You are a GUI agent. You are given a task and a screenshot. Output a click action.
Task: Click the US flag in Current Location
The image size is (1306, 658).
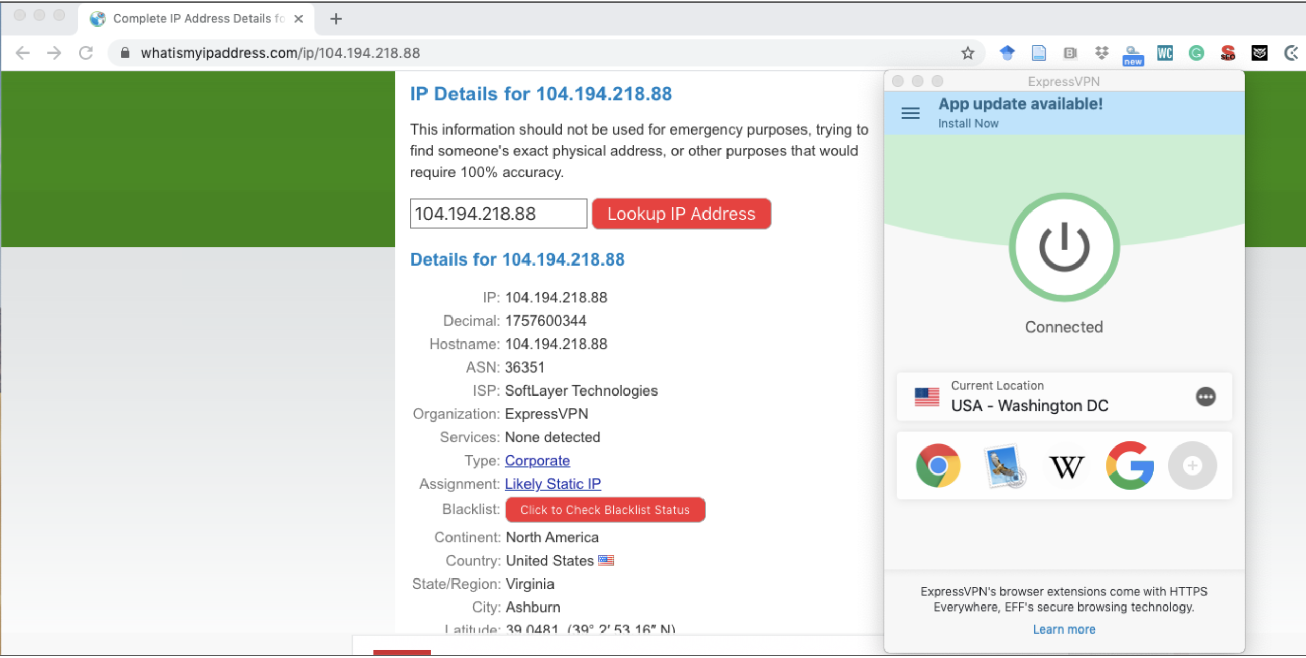click(x=926, y=397)
